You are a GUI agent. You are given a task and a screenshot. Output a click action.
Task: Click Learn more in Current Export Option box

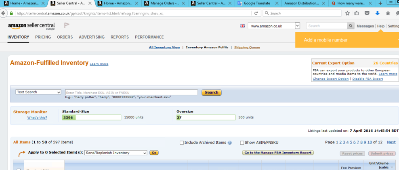[388, 74]
